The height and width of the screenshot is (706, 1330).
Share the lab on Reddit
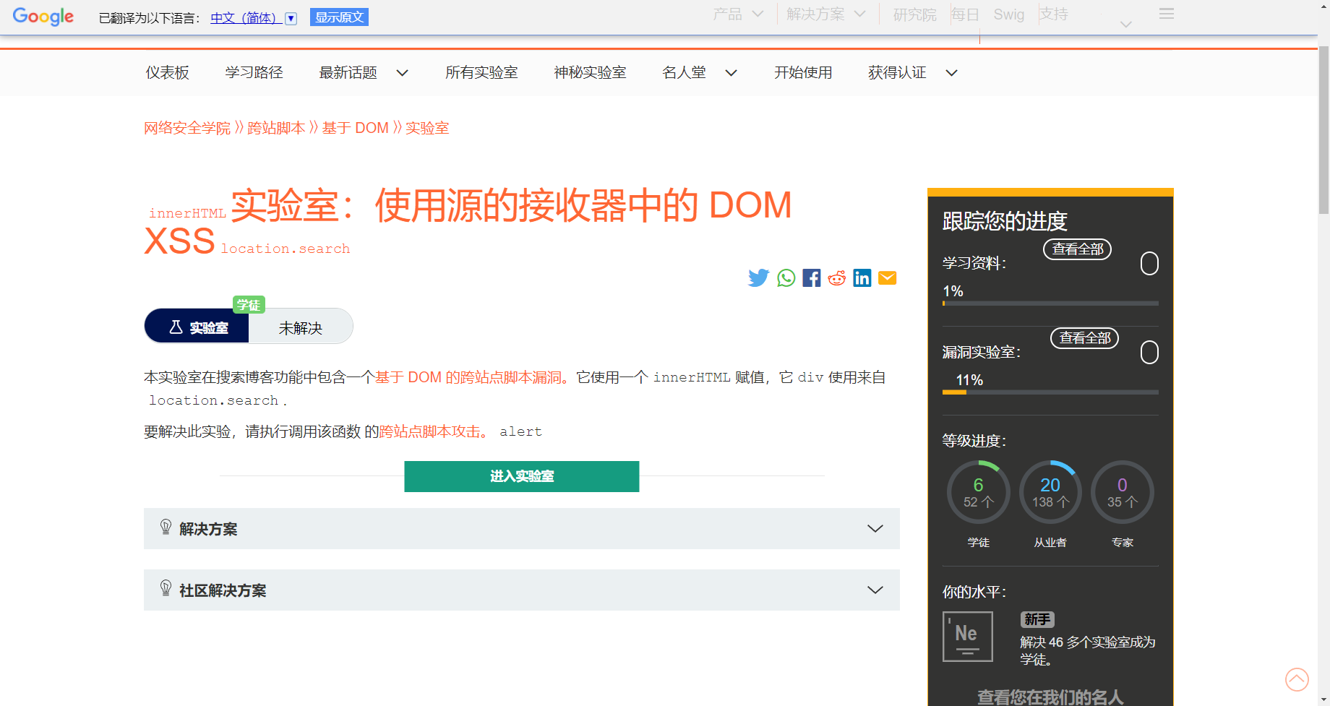(x=836, y=277)
